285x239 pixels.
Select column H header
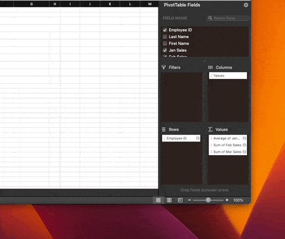click(x=55, y=4)
